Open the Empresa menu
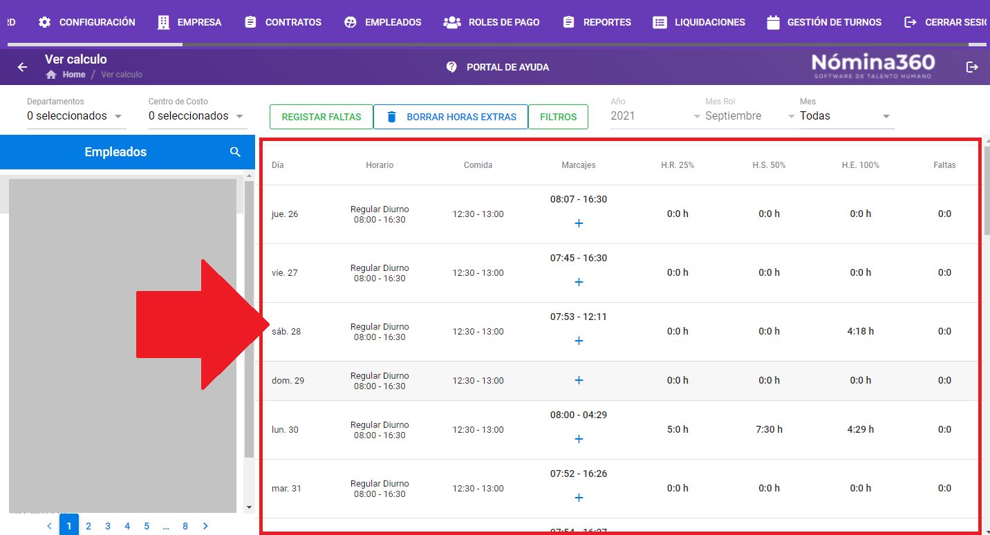This screenshot has height=535, width=990. (189, 22)
